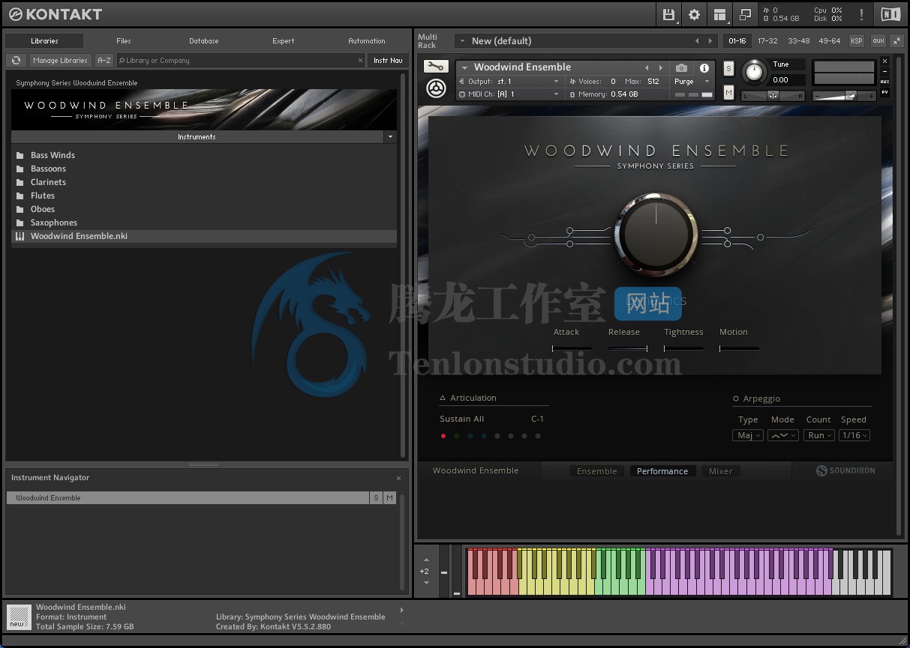Open the Arpeggio Mode dropdown
This screenshot has height=648, width=910.
tap(782, 436)
